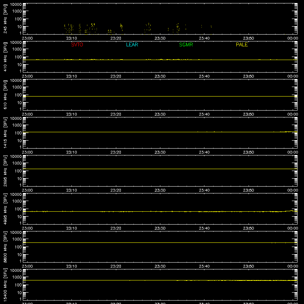This screenshot has height=304, width=304.
Task: Click 23:30 time label under 2695 MHz plot
Action: [160, 190]
